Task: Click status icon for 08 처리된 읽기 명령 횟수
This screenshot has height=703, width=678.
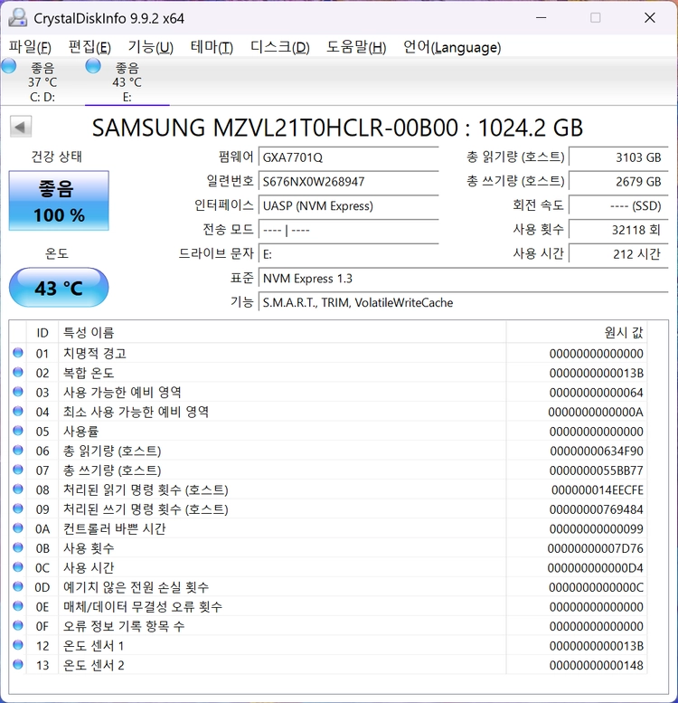Action: (18, 489)
